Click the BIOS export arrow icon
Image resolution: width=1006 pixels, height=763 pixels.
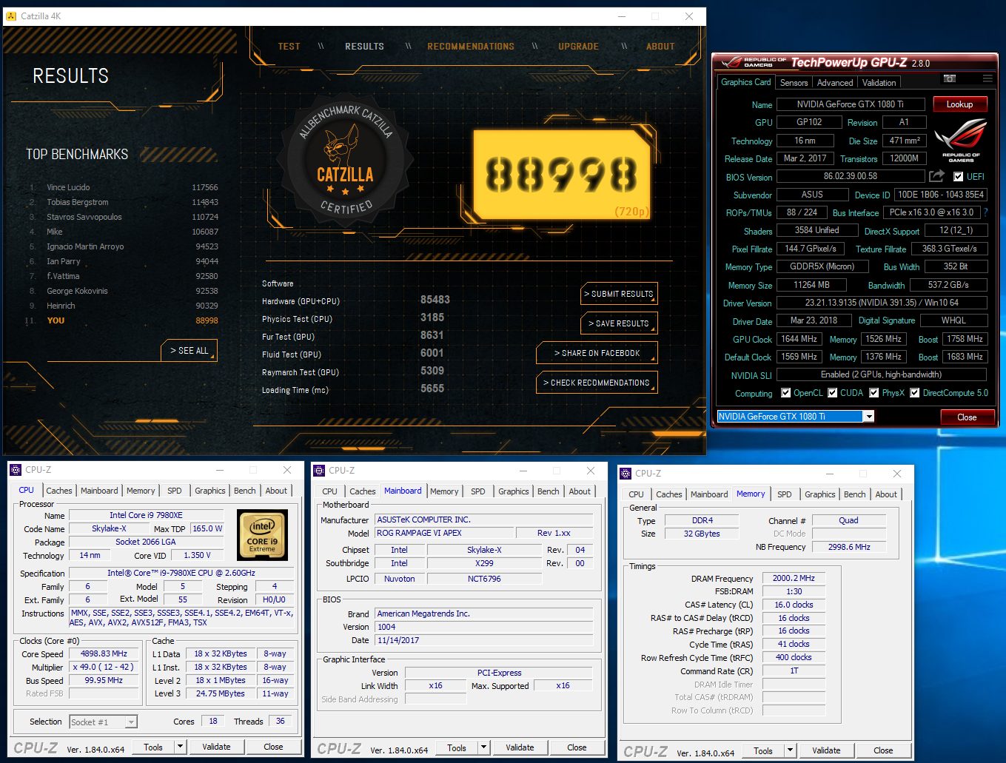937,176
